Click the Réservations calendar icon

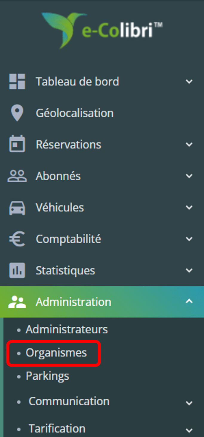17,145
